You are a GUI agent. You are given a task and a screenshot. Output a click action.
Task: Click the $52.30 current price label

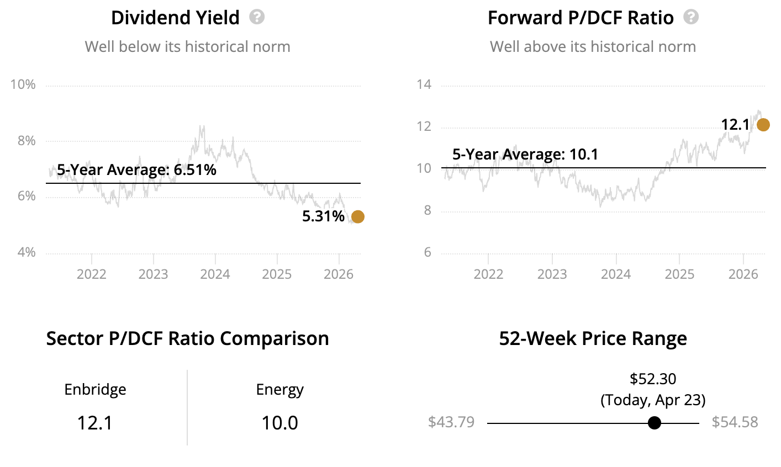click(653, 379)
